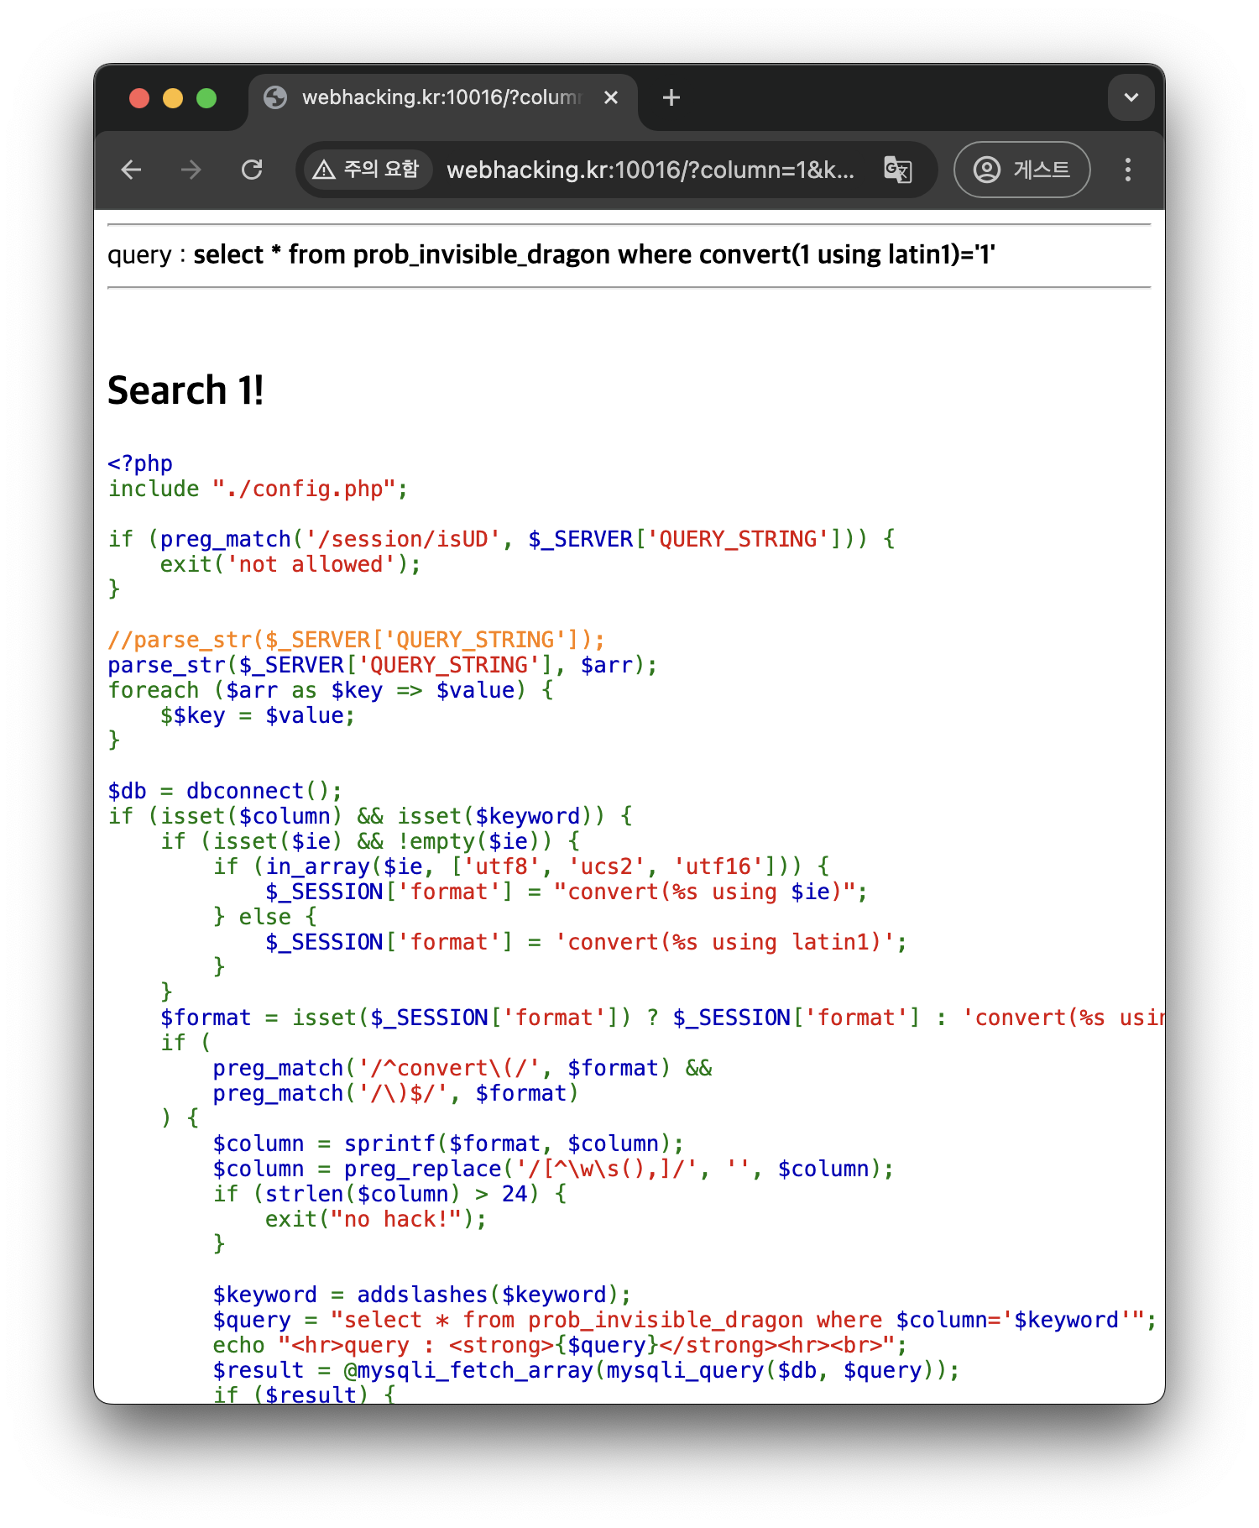Viewport: 1259px width, 1528px height.
Task: Reload the current page
Action: click(252, 170)
